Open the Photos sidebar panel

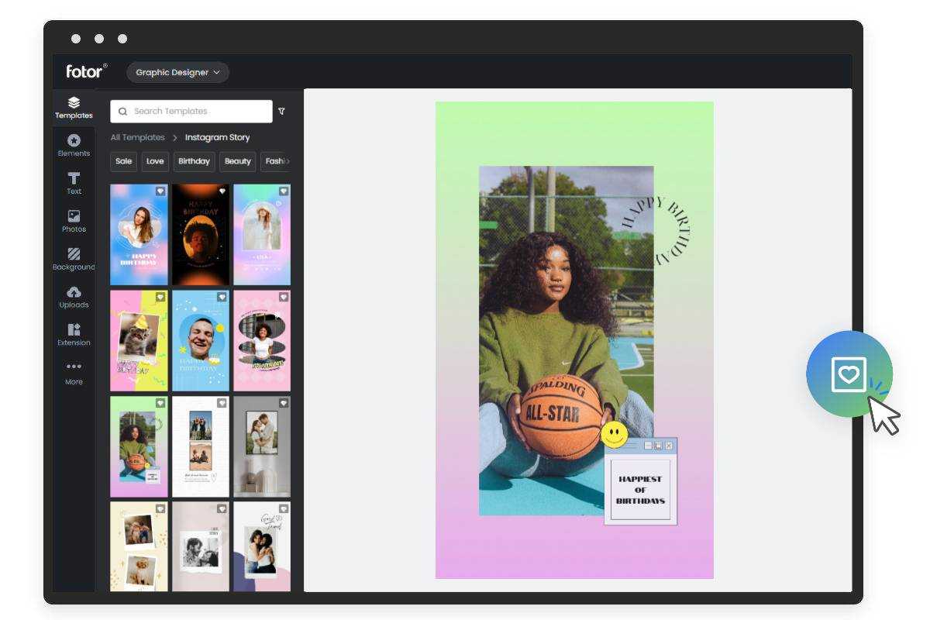74,222
